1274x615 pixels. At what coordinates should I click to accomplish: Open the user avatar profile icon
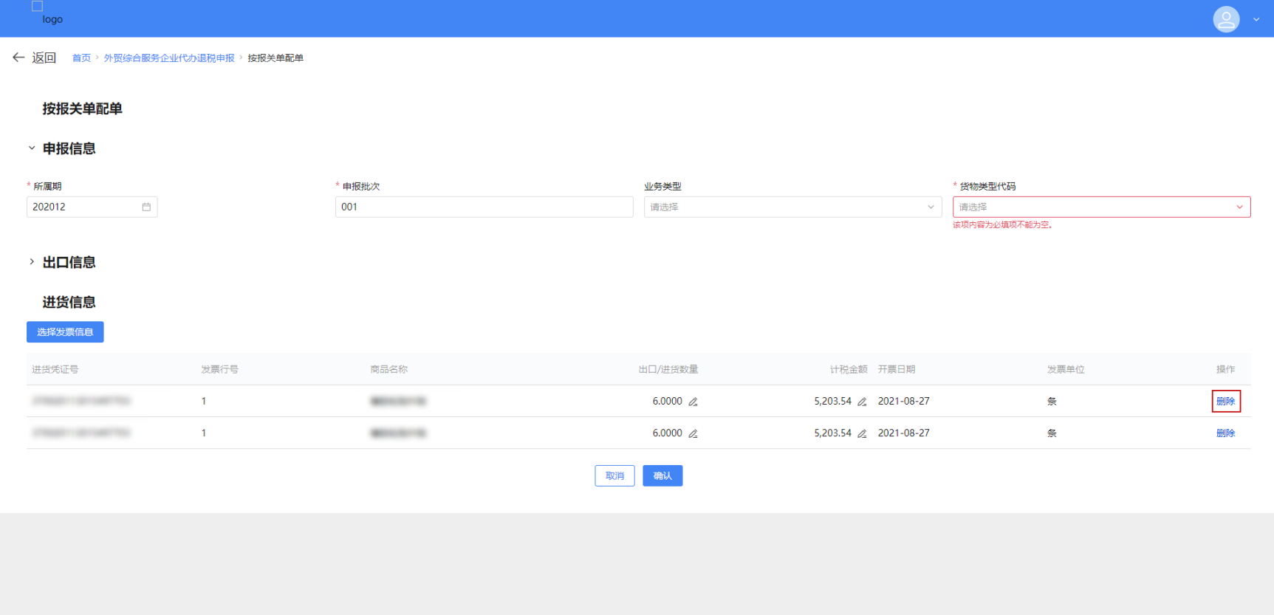tap(1225, 19)
